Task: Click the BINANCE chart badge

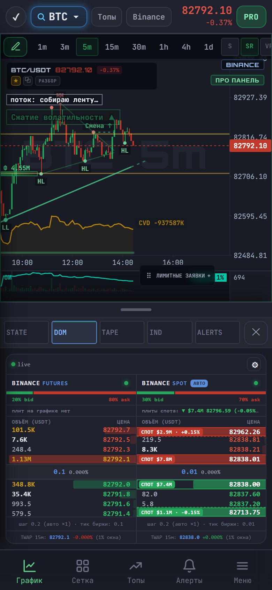Action: click(x=242, y=65)
